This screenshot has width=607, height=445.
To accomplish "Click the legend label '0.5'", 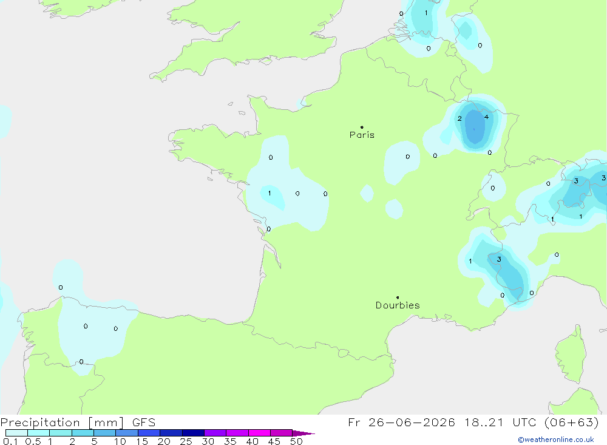I will click(x=33, y=441).
